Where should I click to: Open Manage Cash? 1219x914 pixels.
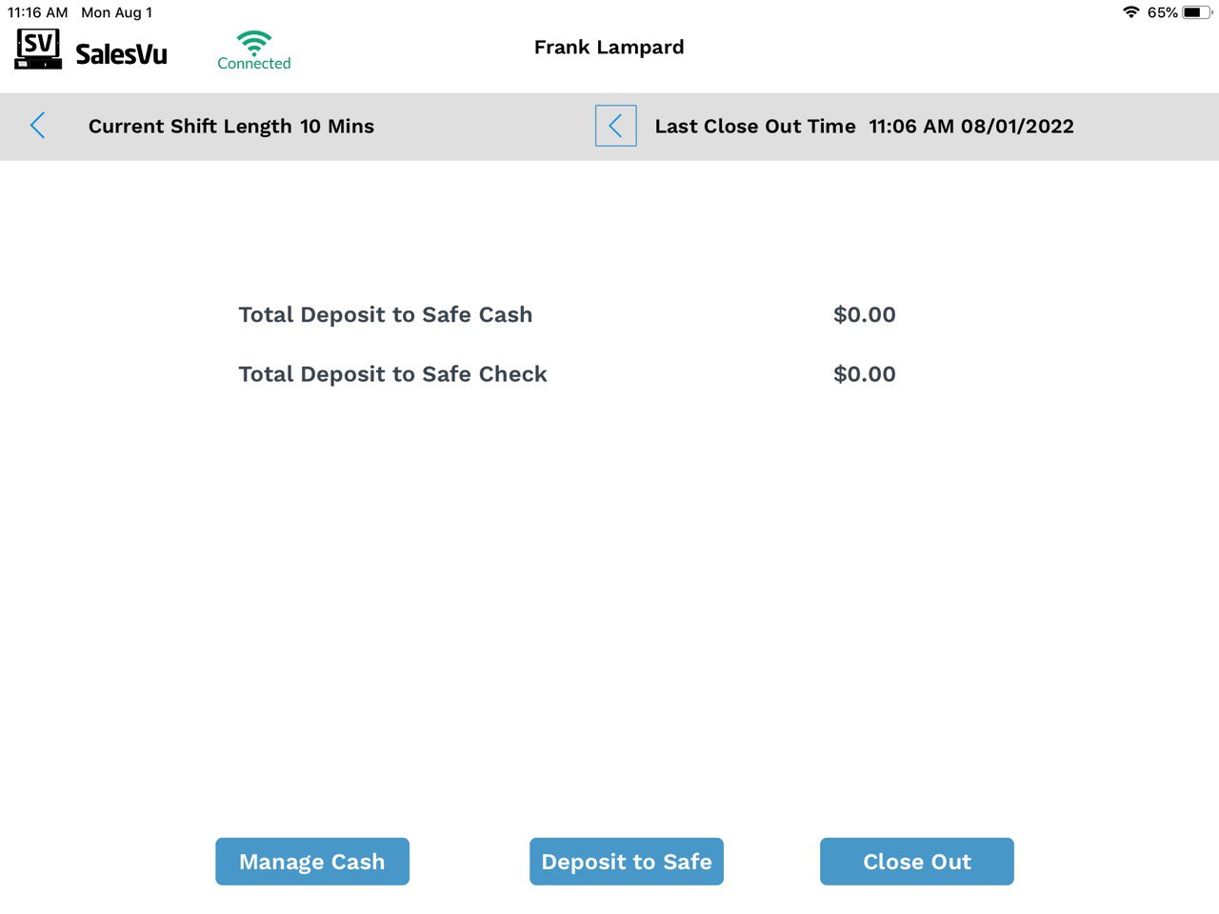pos(312,862)
